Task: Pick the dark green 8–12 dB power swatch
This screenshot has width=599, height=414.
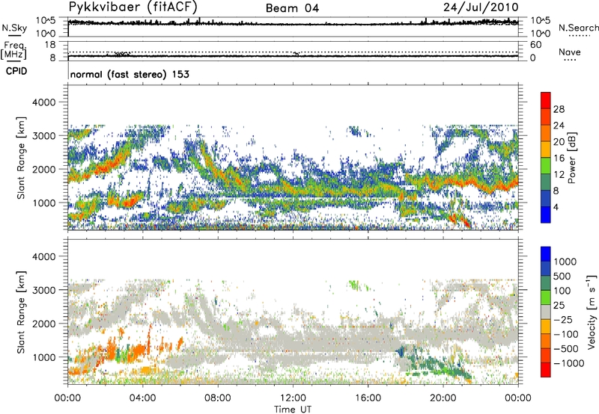Action: tap(546, 182)
